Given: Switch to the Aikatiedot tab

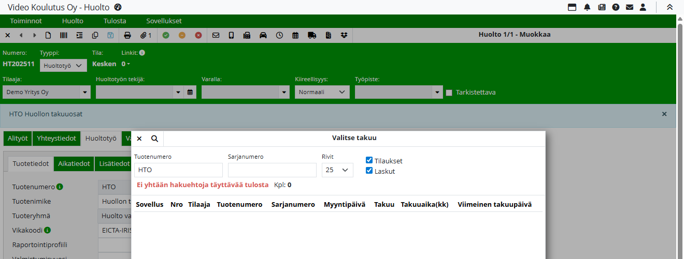Looking at the screenshot, I should [x=74, y=163].
